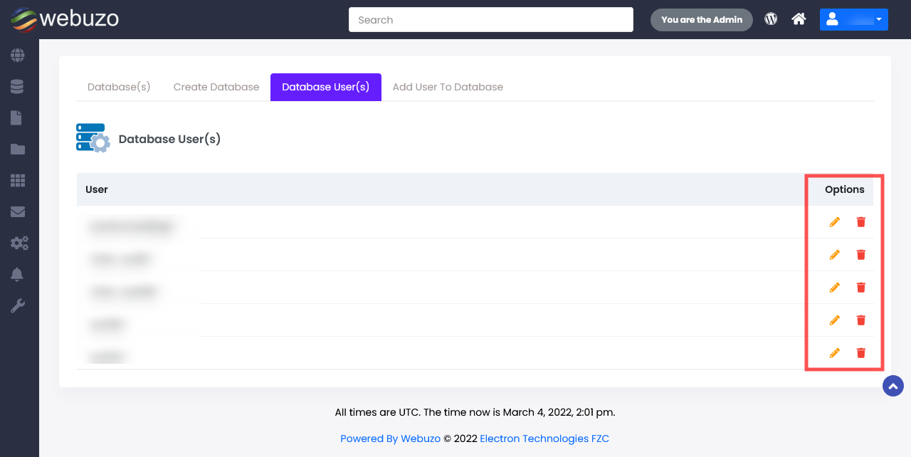
Task: Open the settings gears icon in sidebar
Action: coord(19,243)
